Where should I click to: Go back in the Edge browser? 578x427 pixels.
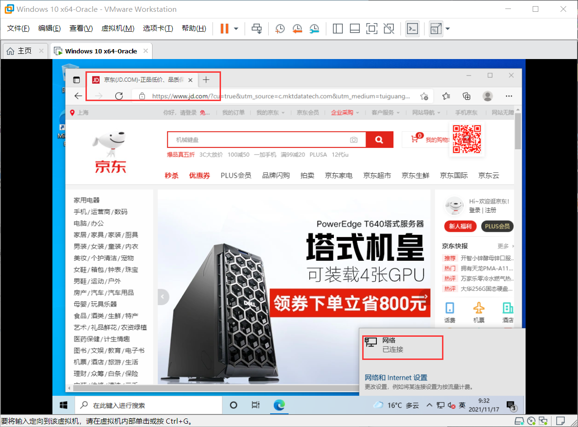coord(78,96)
